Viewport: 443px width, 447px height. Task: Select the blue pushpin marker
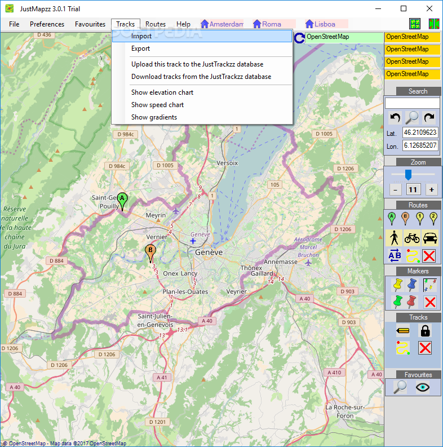412,285
